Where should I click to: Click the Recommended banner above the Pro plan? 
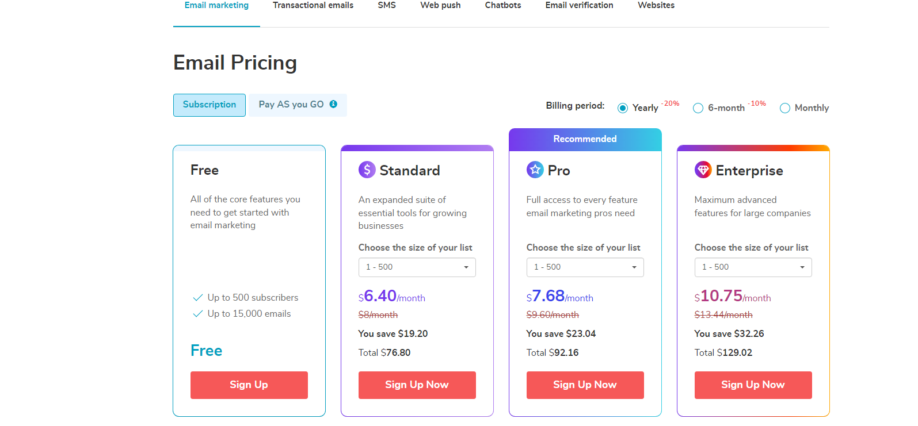tap(585, 140)
